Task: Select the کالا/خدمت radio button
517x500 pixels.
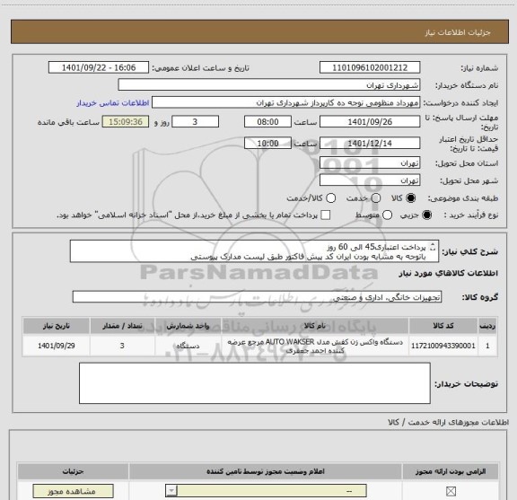Action: (330, 198)
